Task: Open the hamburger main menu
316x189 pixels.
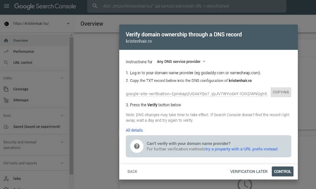Action: (6, 6)
